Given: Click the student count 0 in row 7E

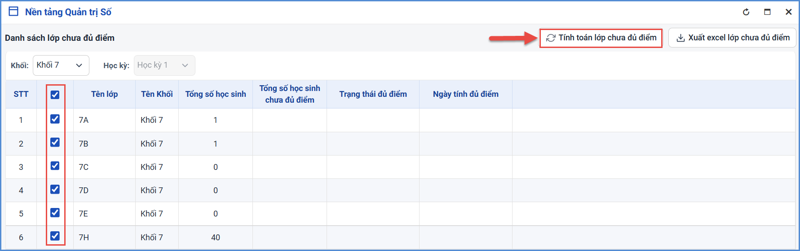Looking at the screenshot, I should [216, 214].
